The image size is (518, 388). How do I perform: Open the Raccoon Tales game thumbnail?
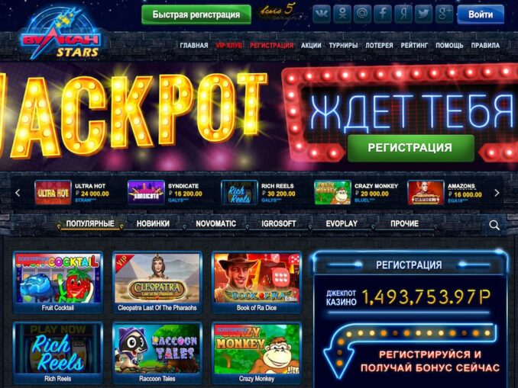tap(157, 353)
